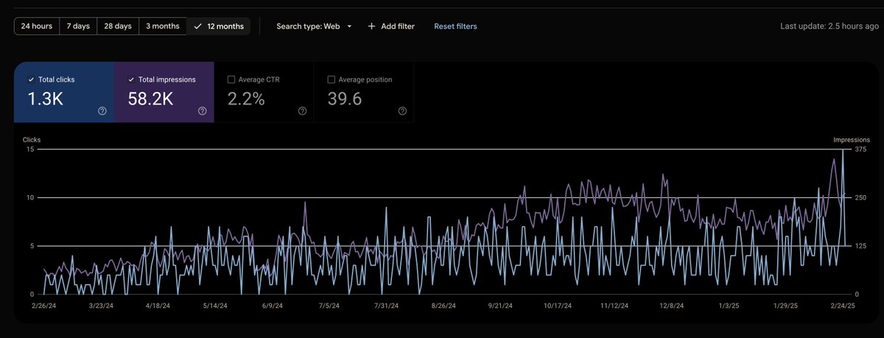Image resolution: width=884 pixels, height=338 pixels.
Task: Click the 1/3/25 date axis label
Action: pos(728,306)
